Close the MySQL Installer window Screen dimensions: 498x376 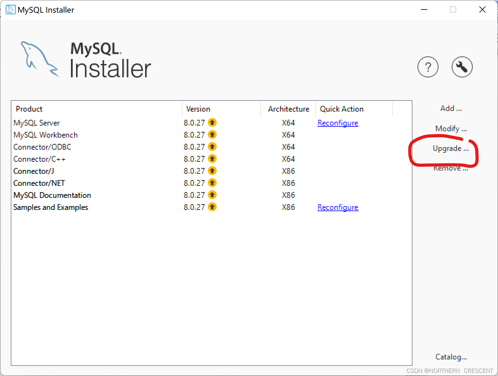[x=482, y=10]
